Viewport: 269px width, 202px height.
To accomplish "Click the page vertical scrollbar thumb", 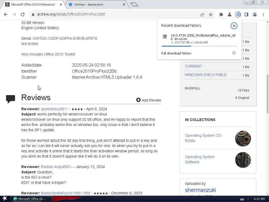I will tap(267, 94).
